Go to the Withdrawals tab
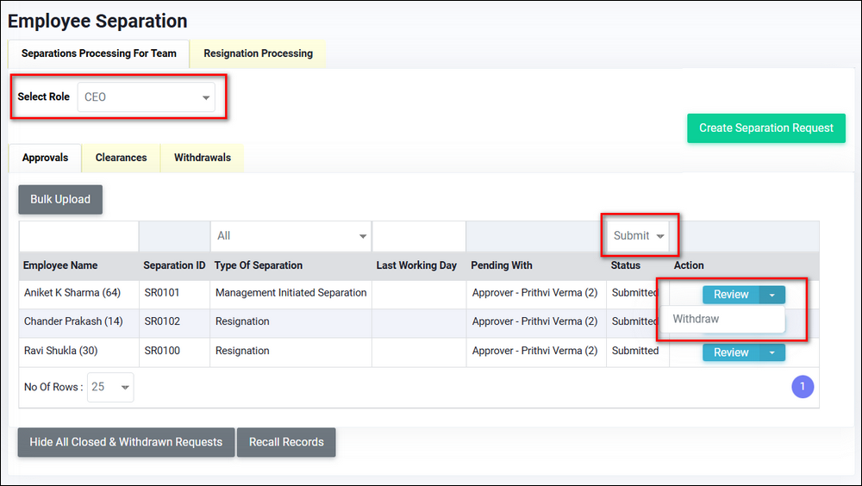This screenshot has height=486, width=862. point(202,158)
